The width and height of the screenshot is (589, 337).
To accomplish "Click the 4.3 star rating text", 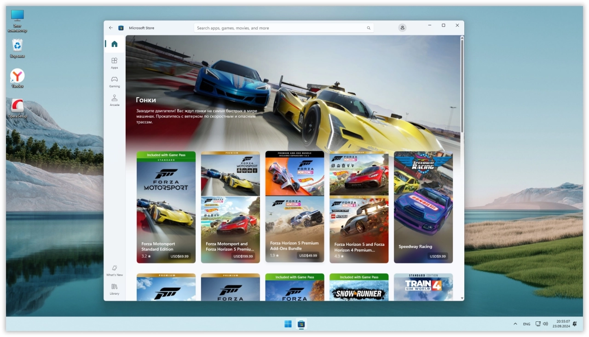I will (339, 256).
